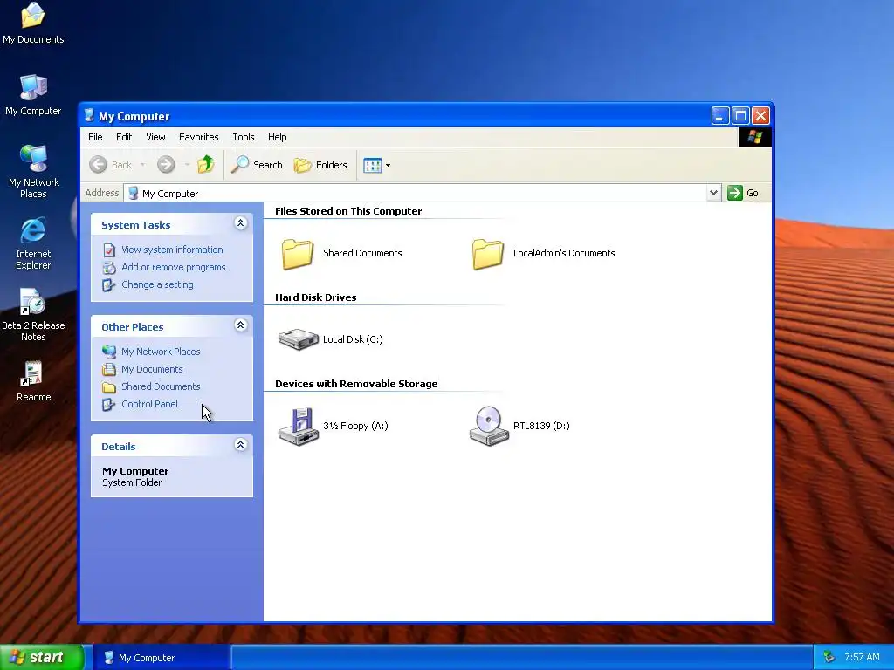Image resolution: width=894 pixels, height=670 pixels.
Task: Open the Edit menu
Action: (x=124, y=137)
